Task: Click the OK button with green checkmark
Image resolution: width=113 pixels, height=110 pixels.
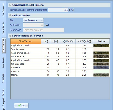Action: (21, 105)
